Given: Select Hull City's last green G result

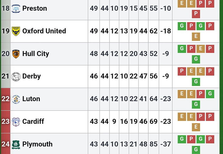Looking at the screenshot, I should [196, 59].
